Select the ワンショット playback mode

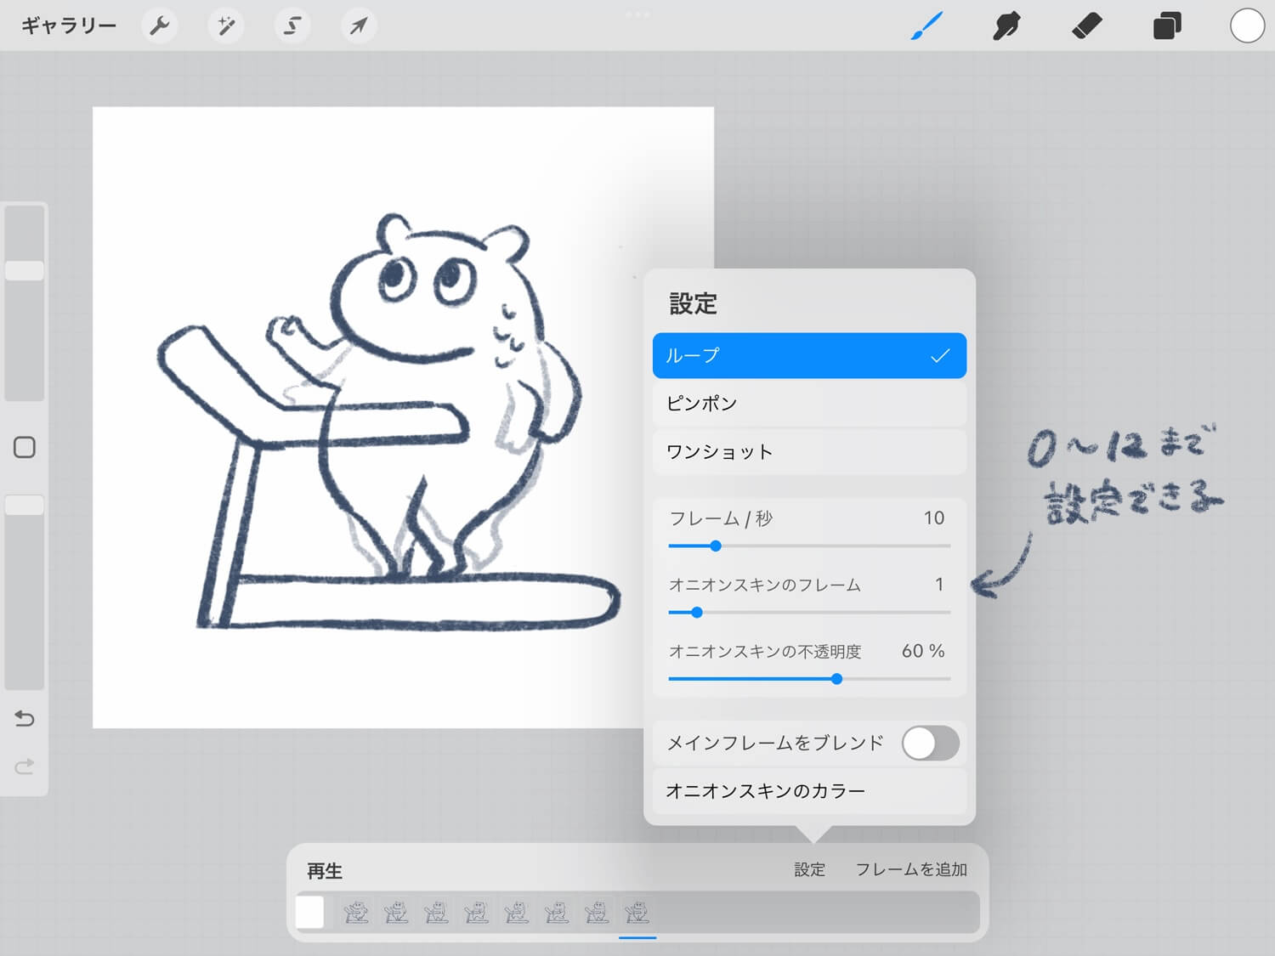tap(809, 452)
